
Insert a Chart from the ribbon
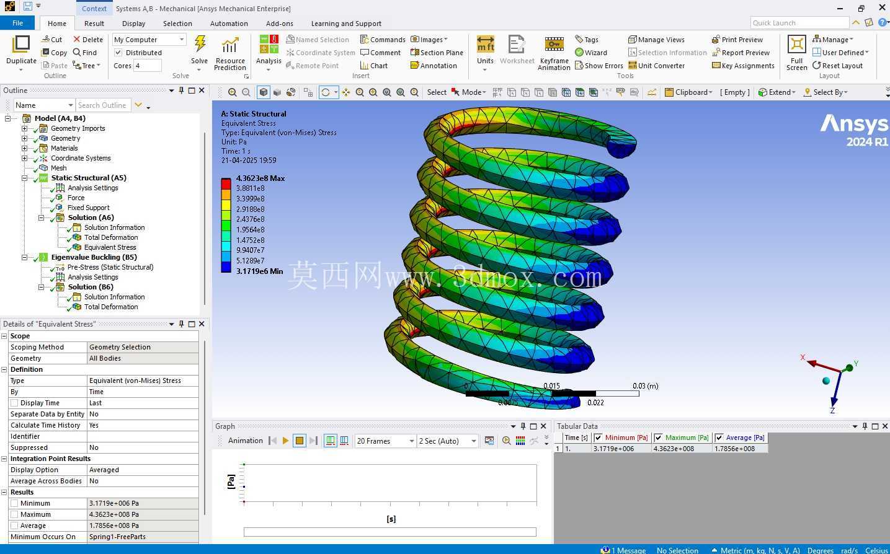pyautogui.click(x=374, y=66)
